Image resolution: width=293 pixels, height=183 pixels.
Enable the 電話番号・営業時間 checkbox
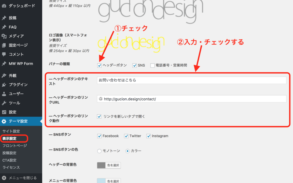click(152, 65)
